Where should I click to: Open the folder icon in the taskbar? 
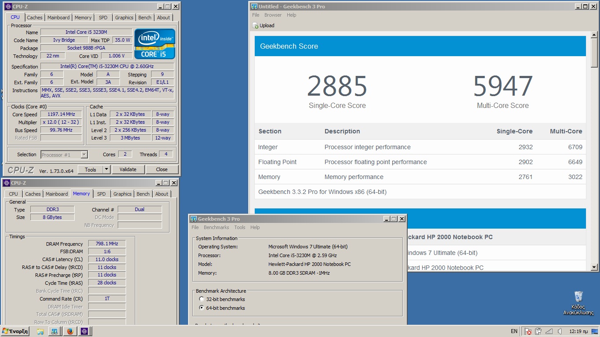click(40, 331)
